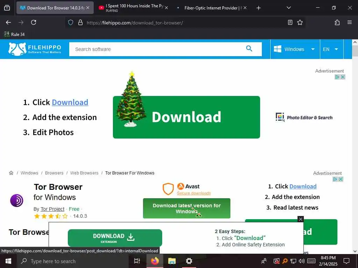Go to home breadcrumb icon
This screenshot has height=268, width=358.
(11, 173)
